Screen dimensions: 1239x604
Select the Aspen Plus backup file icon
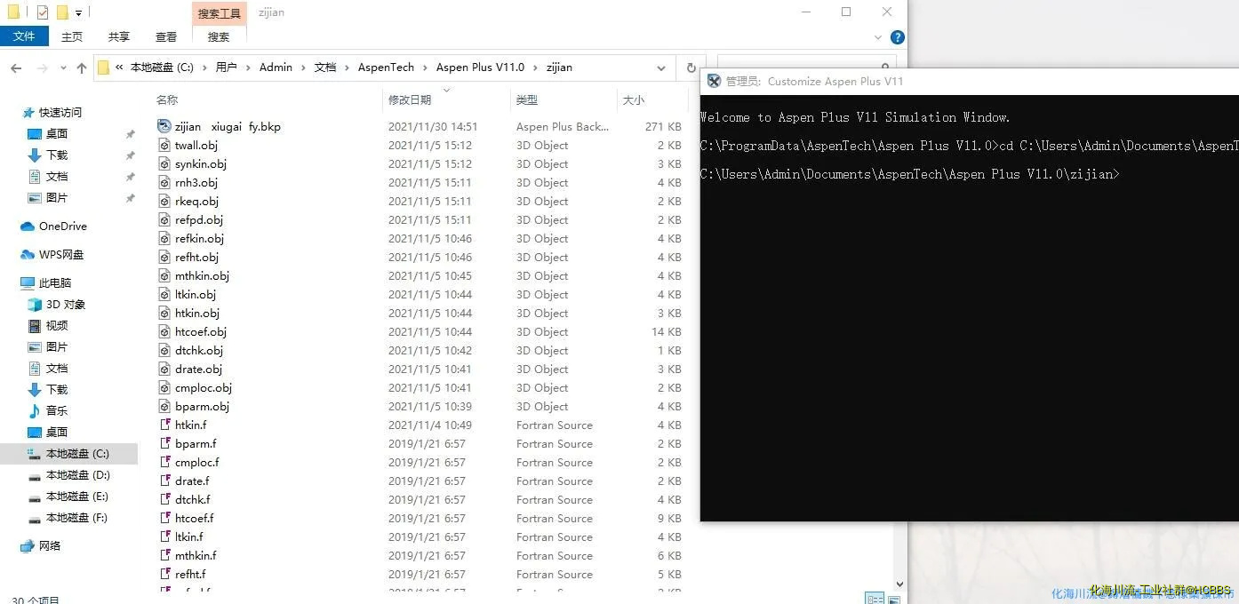tap(164, 126)
